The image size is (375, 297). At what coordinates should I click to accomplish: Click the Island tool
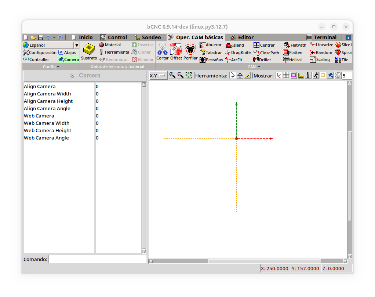235,45
